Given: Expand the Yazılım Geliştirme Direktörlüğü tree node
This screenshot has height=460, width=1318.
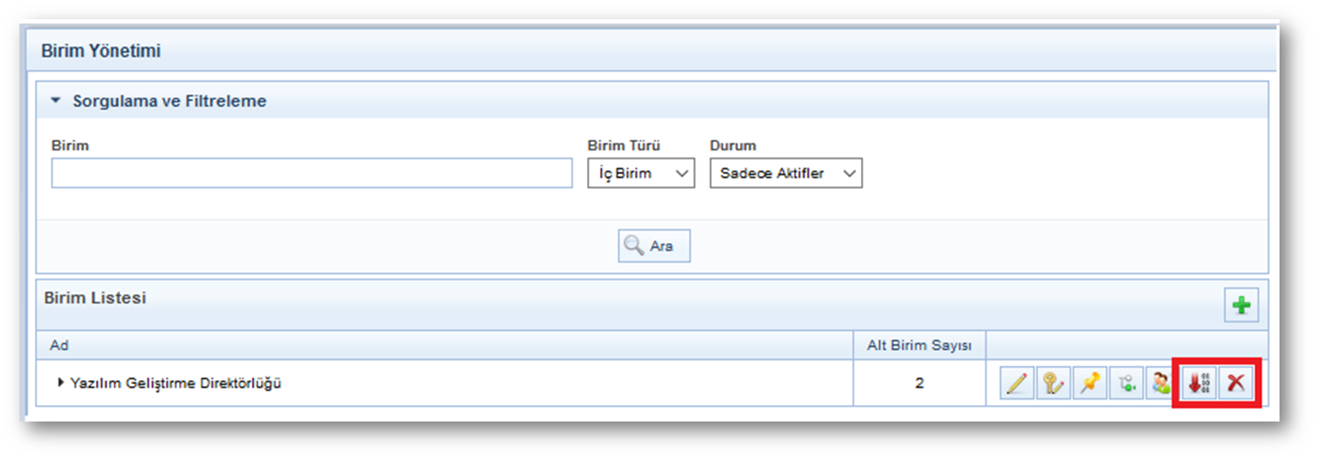Looking at the screenshot, I should pos(60,383).
